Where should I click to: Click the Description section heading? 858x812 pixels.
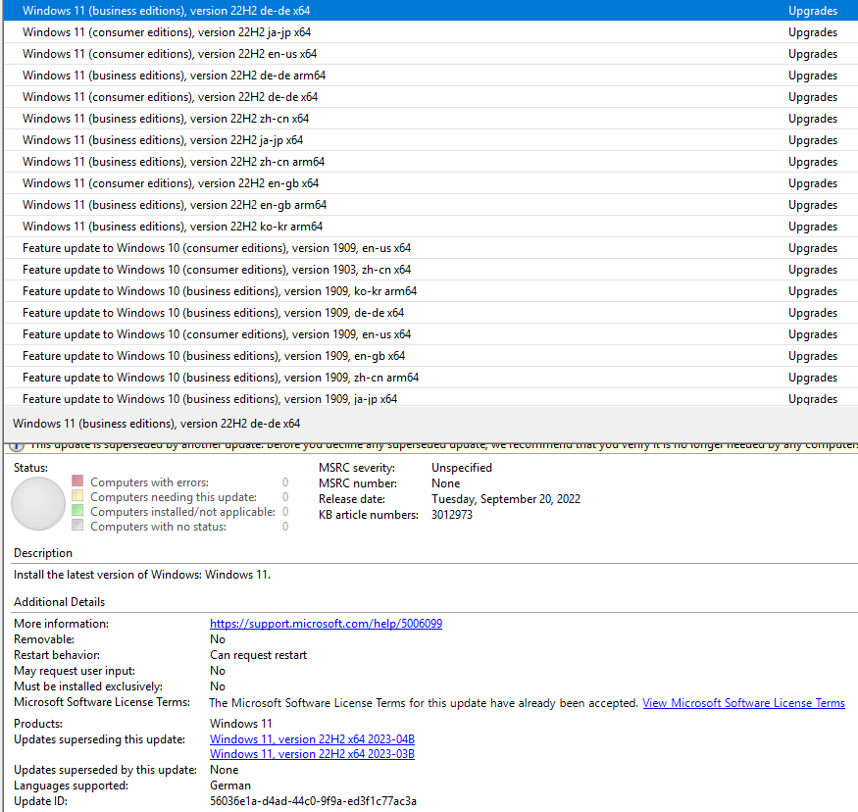click(43, 553)
